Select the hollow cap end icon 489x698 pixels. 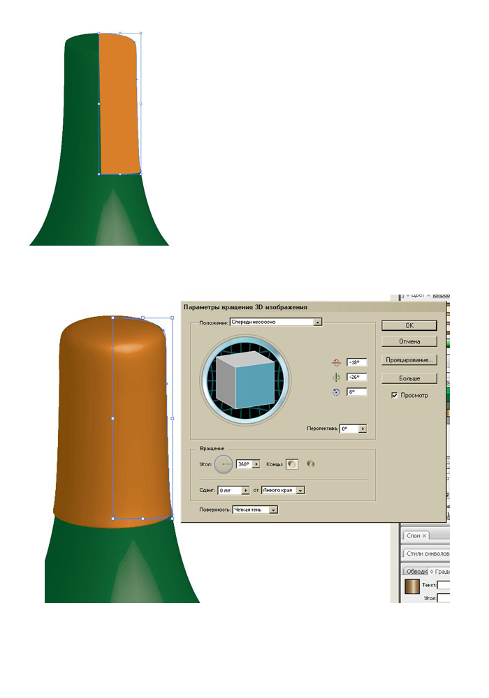point(311,464)
